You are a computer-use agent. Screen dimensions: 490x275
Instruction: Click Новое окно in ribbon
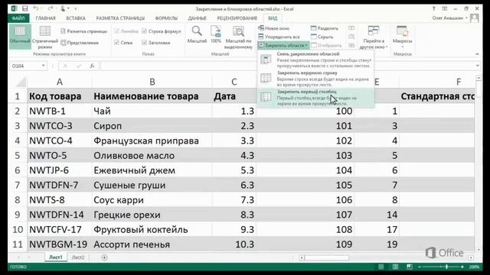[274, 28]
